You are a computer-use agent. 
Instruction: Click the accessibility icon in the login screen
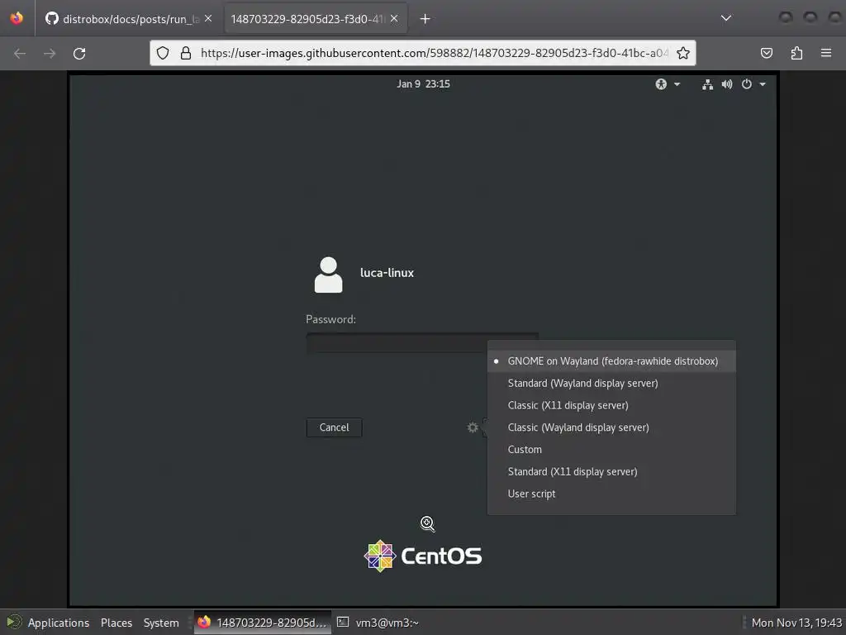coord(661,84)
